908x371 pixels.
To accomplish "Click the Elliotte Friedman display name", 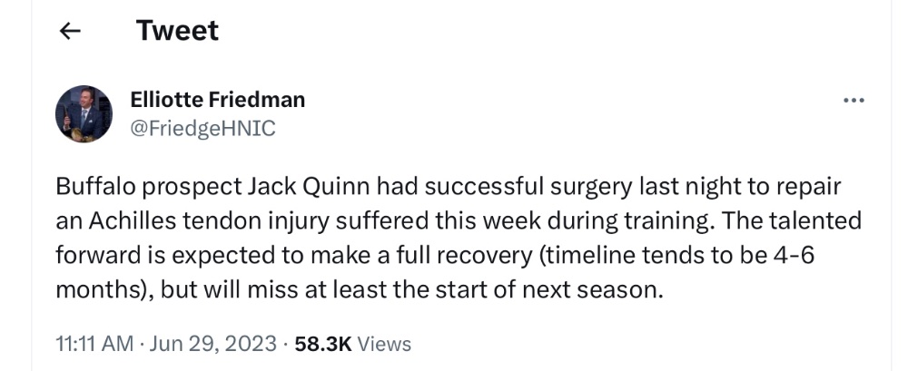I will pyautogui.click(x=218, y=100).
